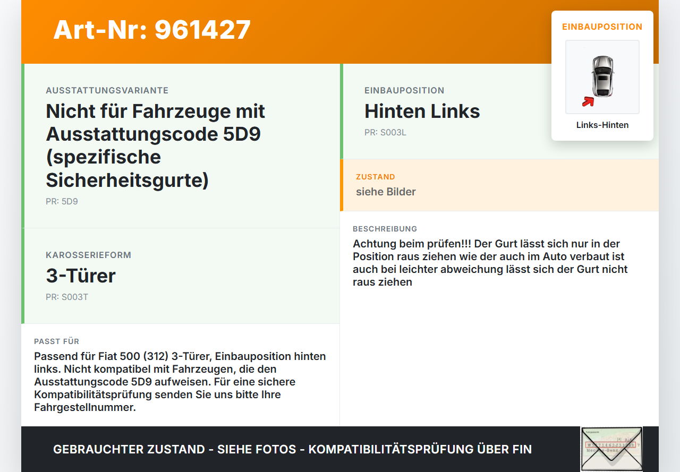Select the Passend für Fiat 500 paragraph

[x=180, y=382]
